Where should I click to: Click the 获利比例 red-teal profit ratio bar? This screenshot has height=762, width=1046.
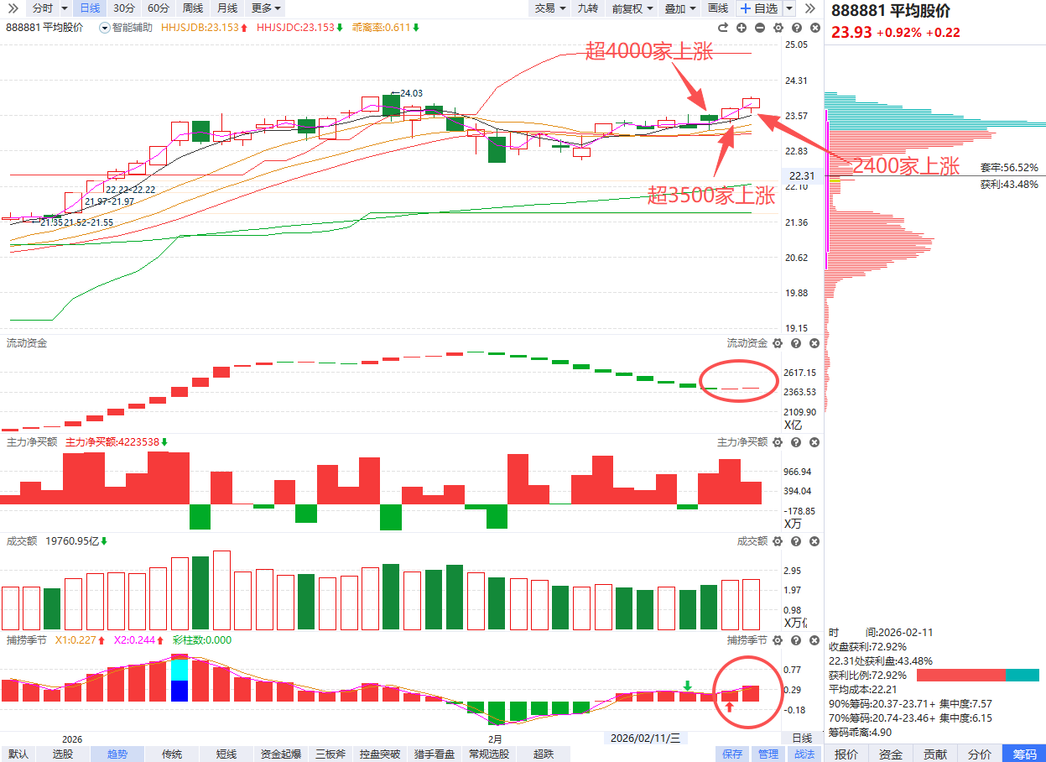[x=976, y=676]
